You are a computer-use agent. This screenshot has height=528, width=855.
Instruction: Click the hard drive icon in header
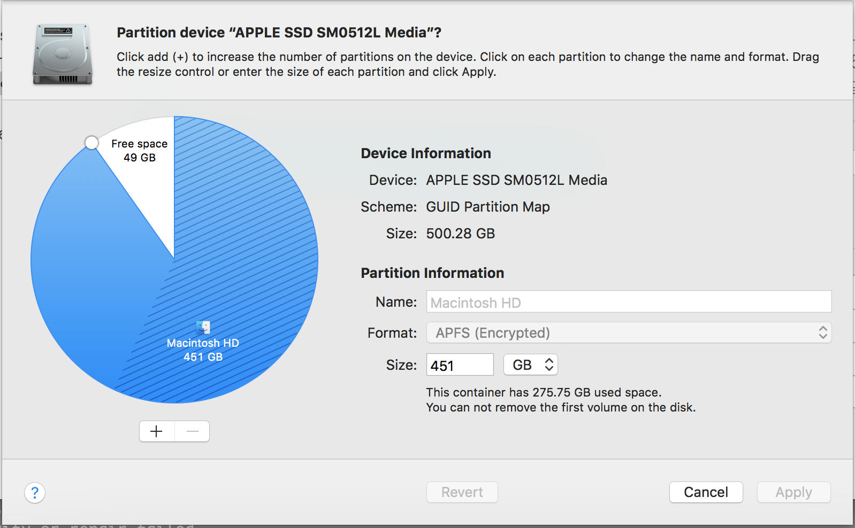(63, 55)
